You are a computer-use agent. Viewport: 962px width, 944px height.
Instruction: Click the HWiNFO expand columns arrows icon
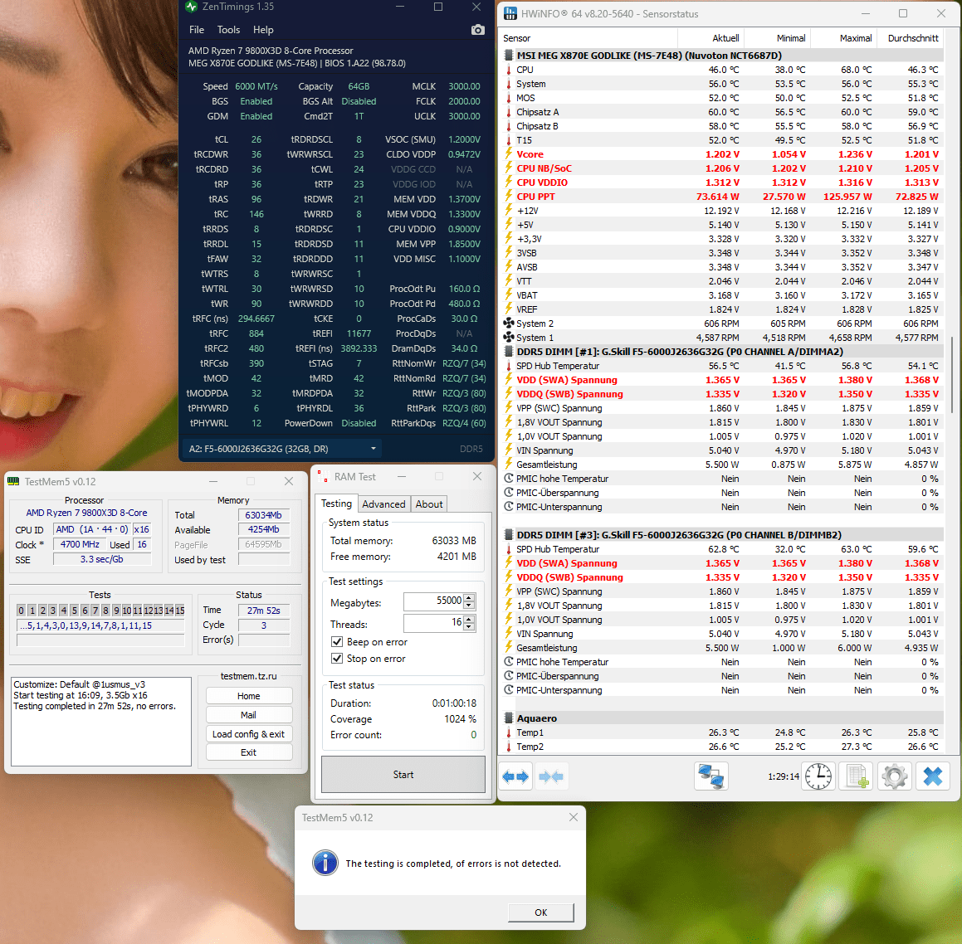click(x=515, y=776)
